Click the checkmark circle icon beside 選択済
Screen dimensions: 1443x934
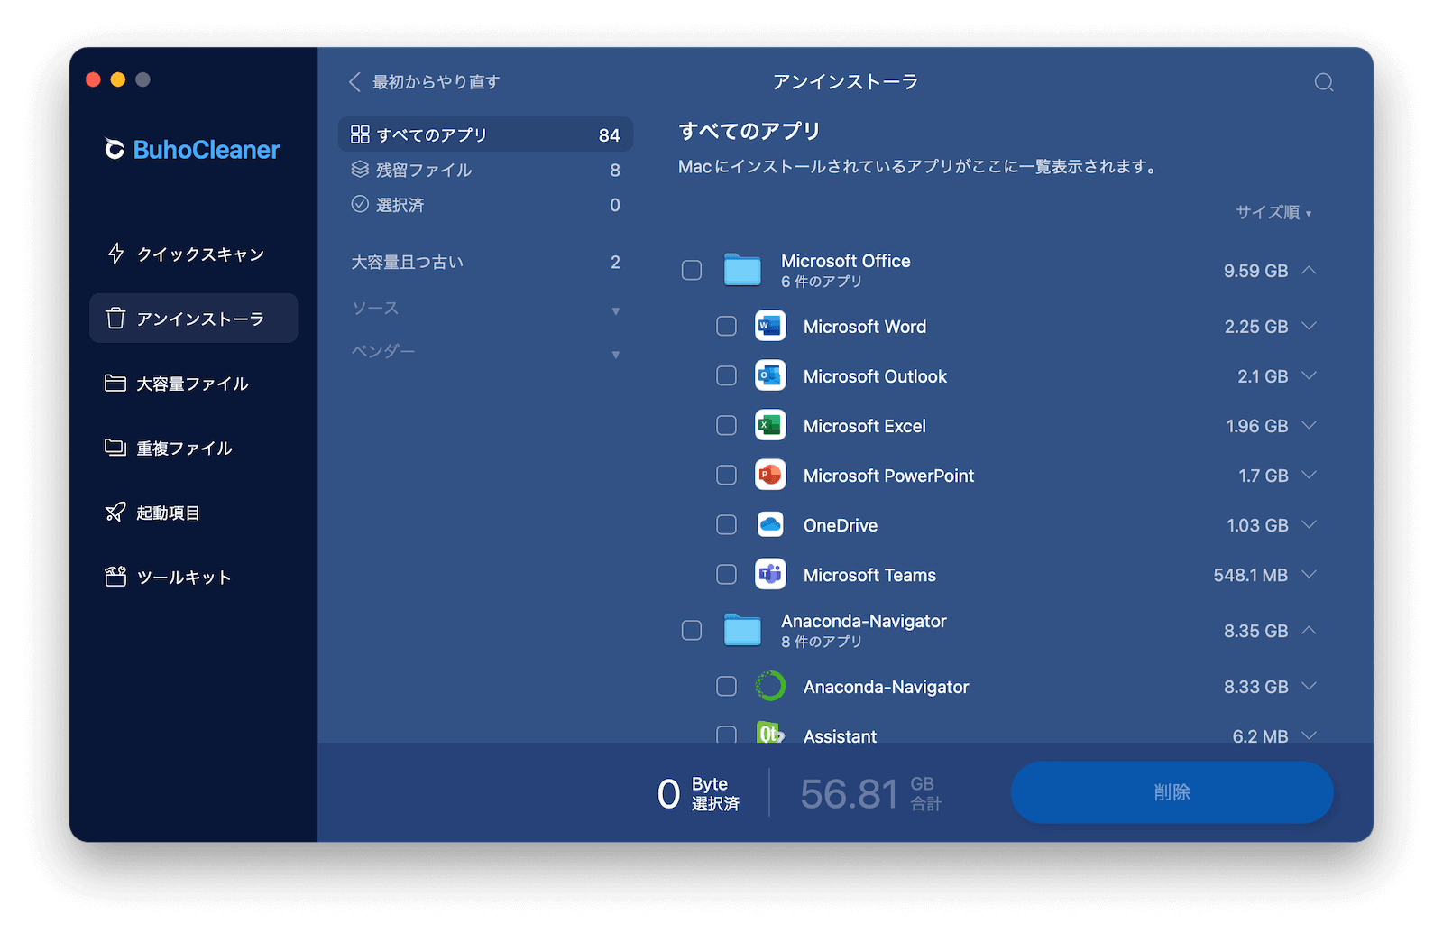coord(360,204)
